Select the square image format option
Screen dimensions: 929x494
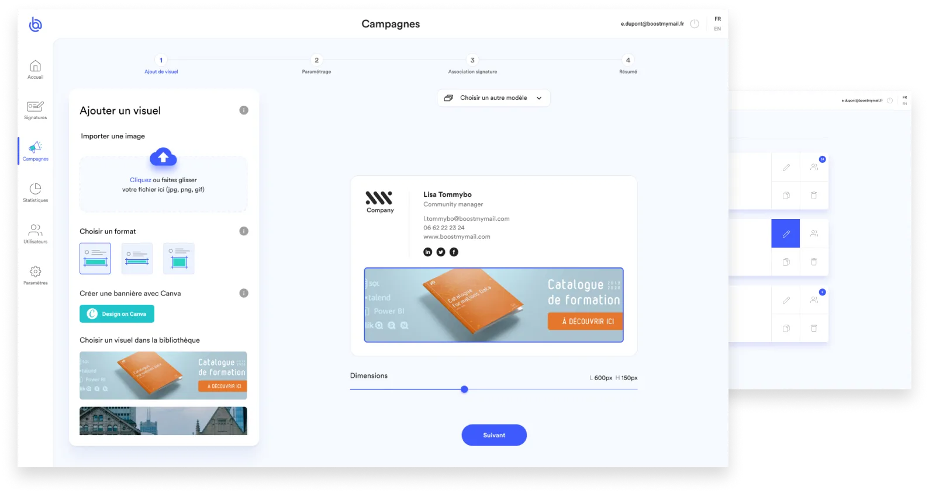[179, 259]
